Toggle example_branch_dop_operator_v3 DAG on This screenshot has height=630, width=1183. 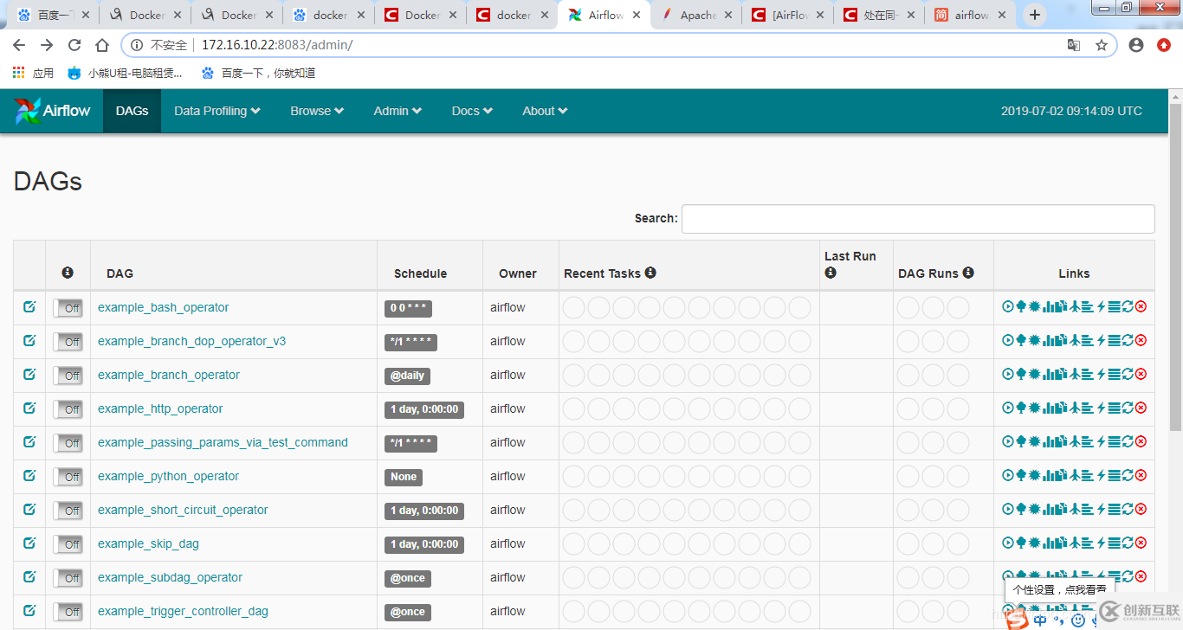68,342
